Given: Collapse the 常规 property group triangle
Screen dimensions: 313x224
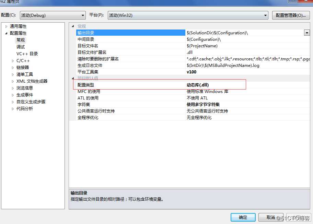Looking at the screenshot, I should coord(73,26).
